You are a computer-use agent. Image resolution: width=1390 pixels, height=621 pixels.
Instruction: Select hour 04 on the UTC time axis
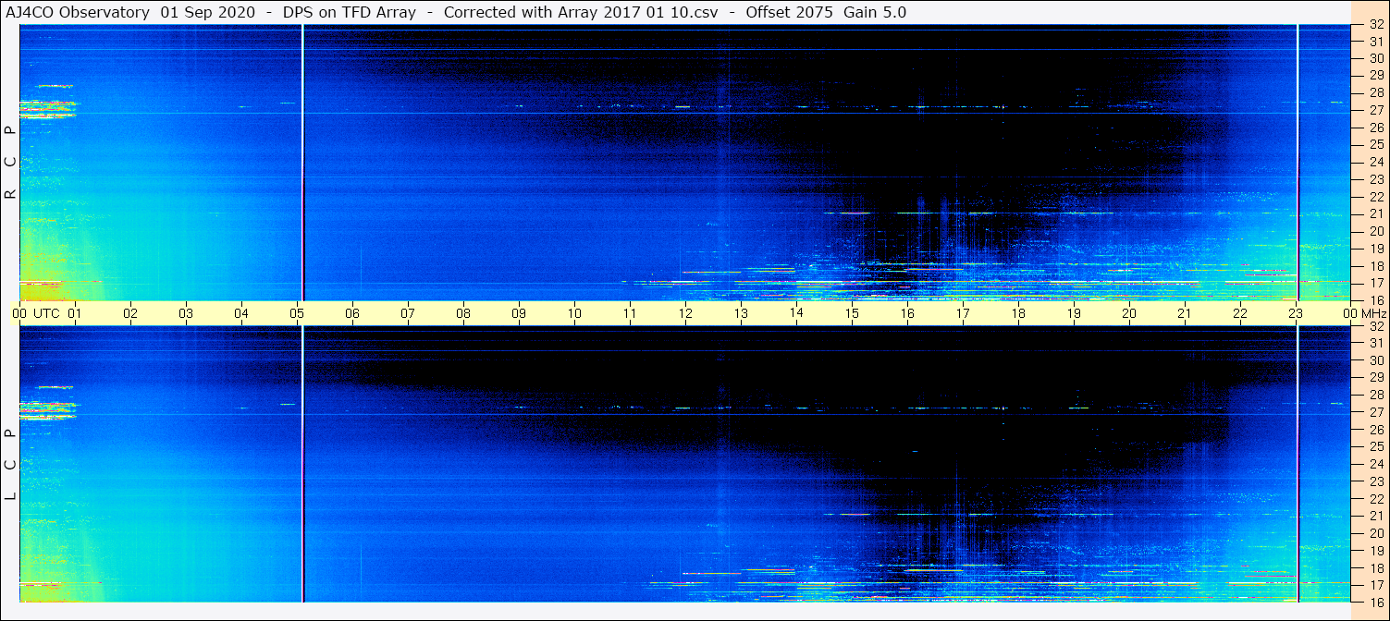(241, 313)
